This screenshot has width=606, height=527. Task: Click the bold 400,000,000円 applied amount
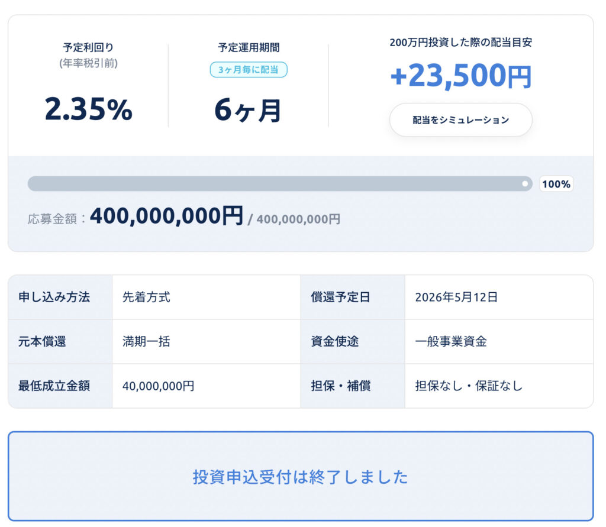(166, 216)
